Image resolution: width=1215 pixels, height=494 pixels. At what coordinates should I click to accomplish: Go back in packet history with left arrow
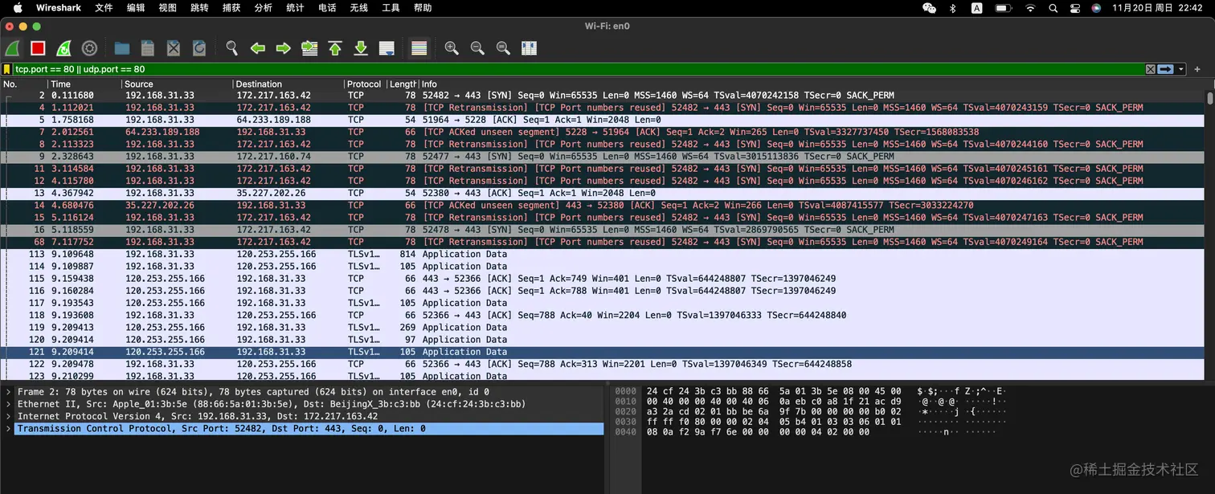[258, 48]
